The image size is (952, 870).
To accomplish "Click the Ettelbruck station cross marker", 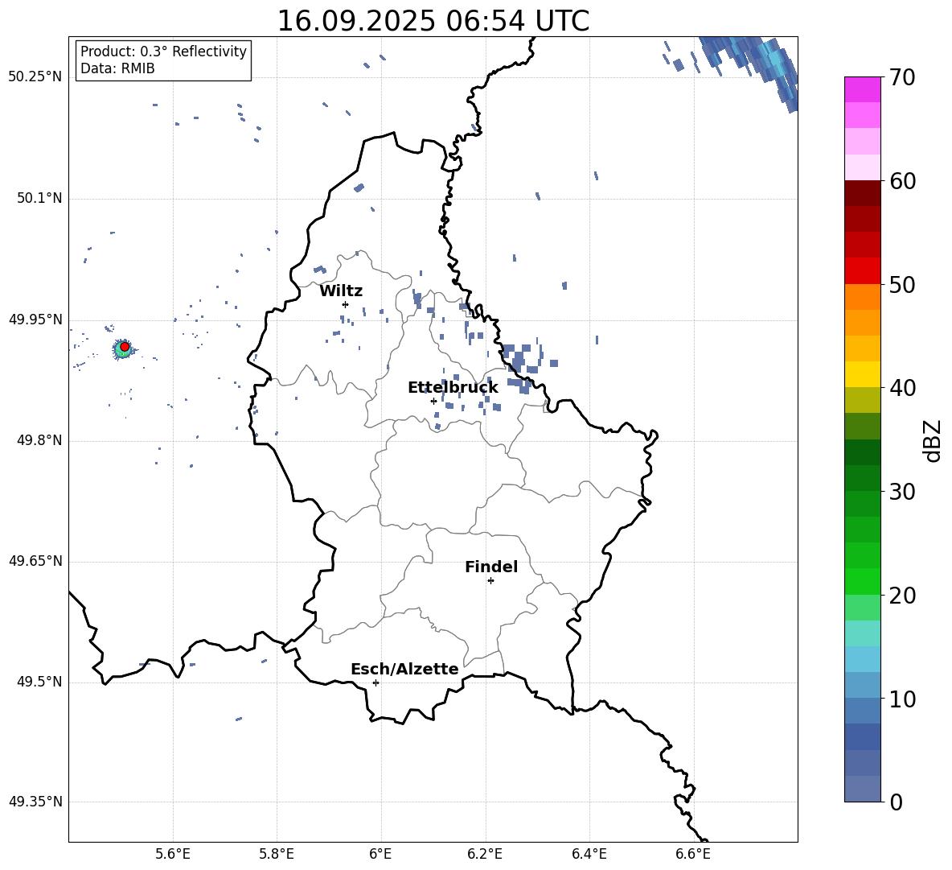I will [433, 401].
